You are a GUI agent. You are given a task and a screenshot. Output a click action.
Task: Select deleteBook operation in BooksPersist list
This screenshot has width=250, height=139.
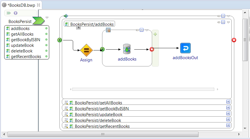(22, 51)
